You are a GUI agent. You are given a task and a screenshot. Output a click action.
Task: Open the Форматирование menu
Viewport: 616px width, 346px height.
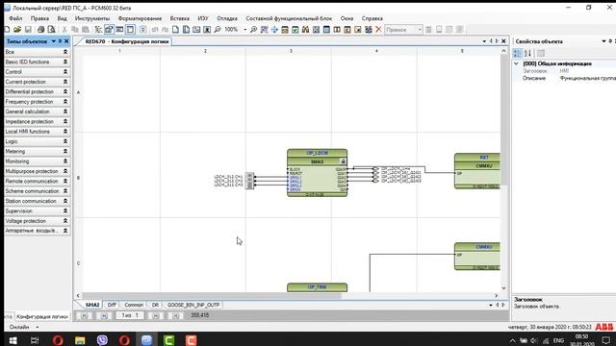coord(140,18)
